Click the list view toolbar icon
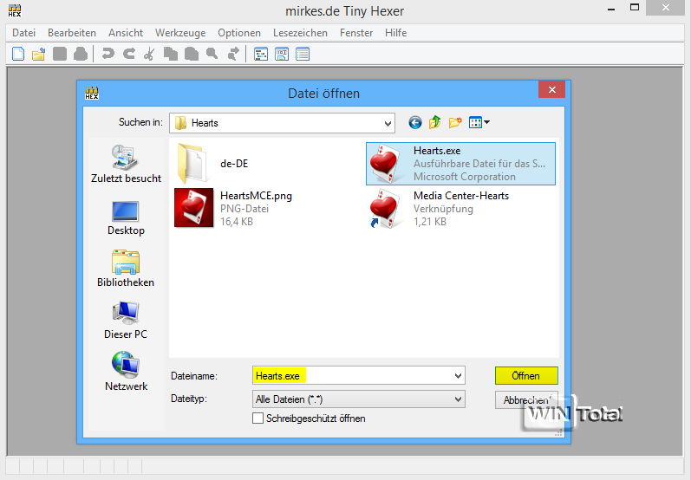691x480 pixels. 303,55
